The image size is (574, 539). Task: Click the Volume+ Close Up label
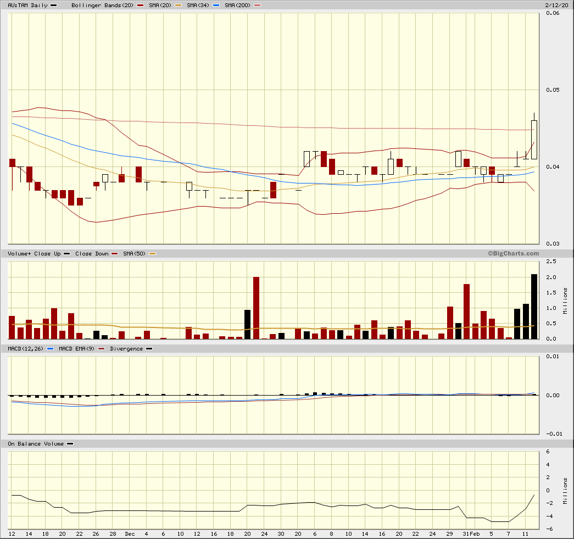point(34,254)
